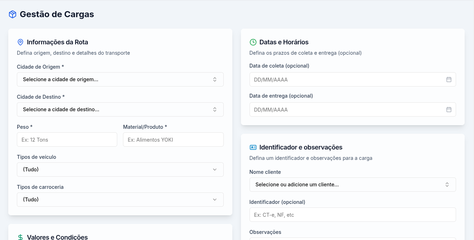Click the Observações field label
Screen dimensions: 474x240
tap(265, 232)
